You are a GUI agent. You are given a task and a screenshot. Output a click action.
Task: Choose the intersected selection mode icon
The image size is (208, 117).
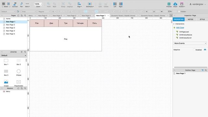[4, 4]
